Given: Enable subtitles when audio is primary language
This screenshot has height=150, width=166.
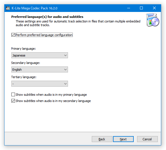Looking at the screenshot, I should point(13,95).
